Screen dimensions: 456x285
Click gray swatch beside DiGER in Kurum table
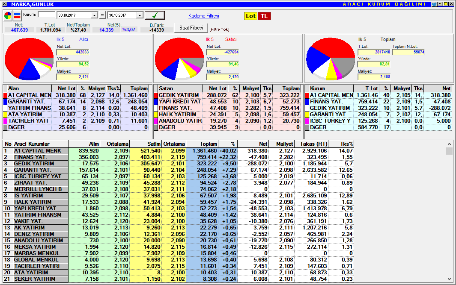307,127
